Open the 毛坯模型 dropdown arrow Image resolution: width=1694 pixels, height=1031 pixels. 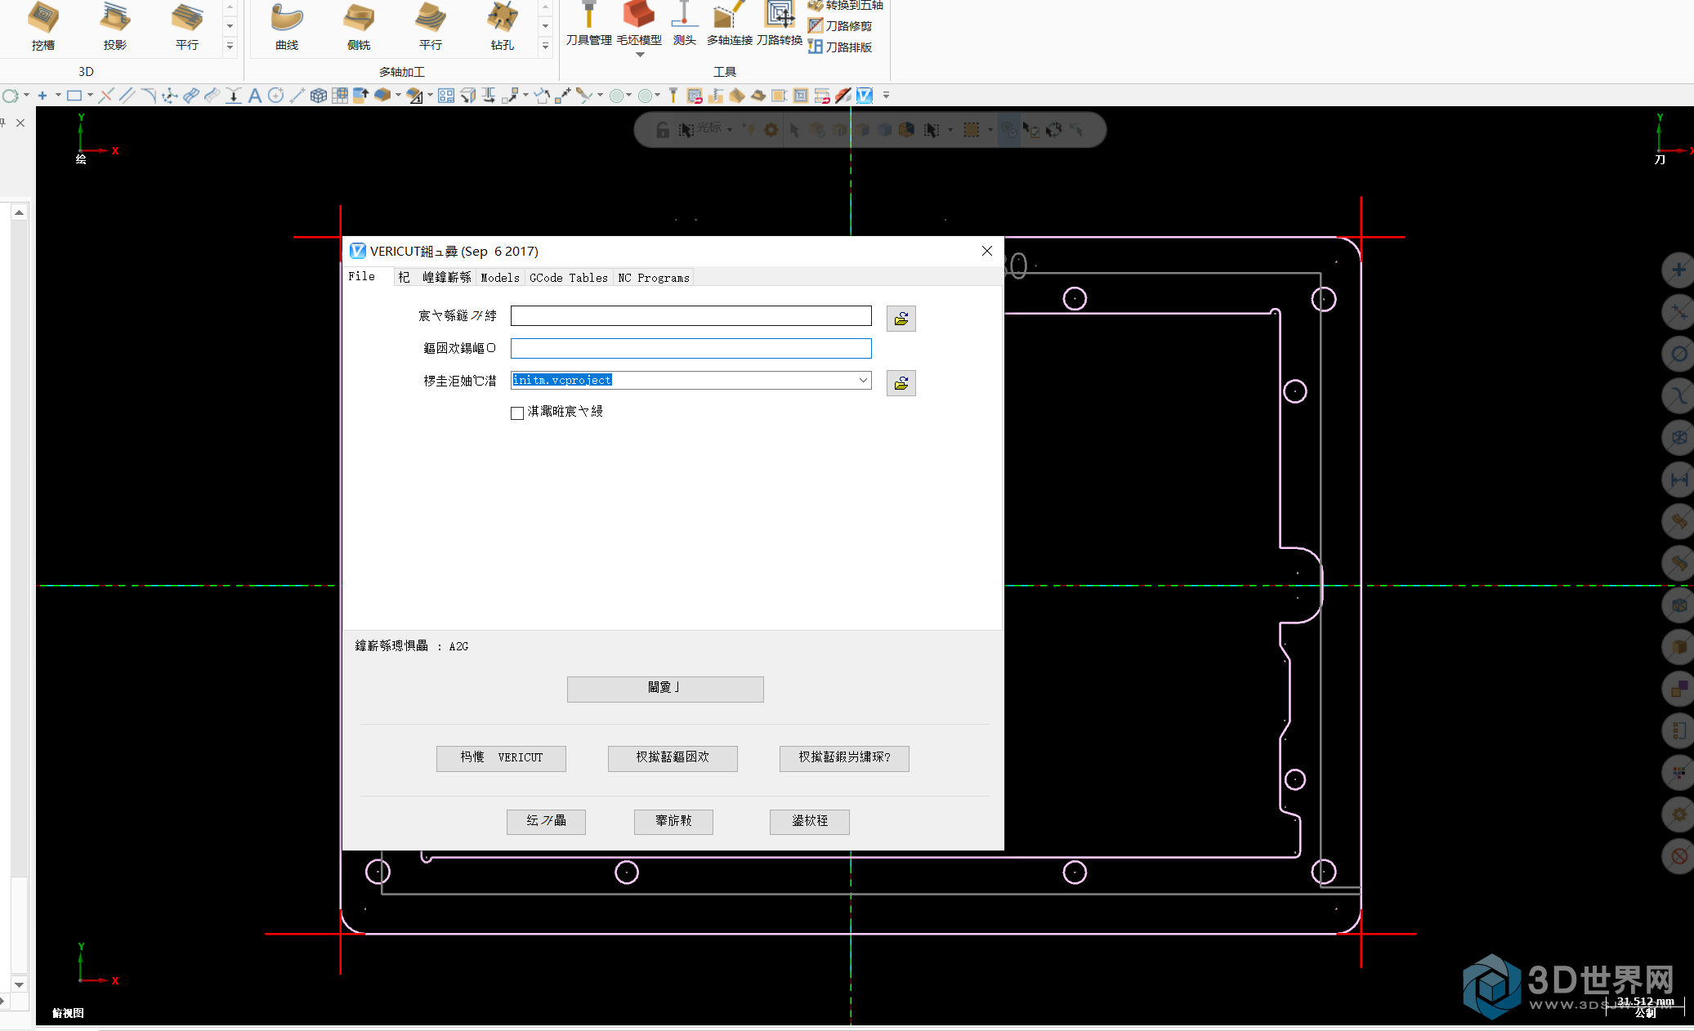[640, 54]
